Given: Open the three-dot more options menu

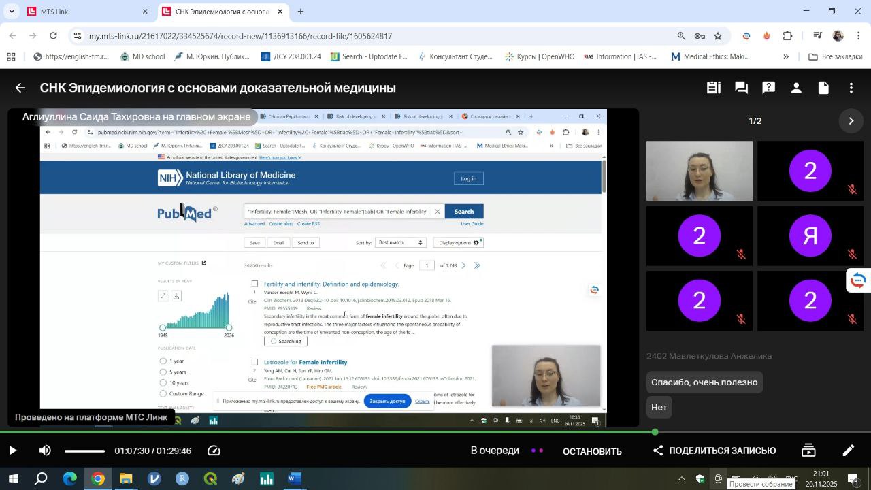Looking at the screenshot, I should [851, 88].
